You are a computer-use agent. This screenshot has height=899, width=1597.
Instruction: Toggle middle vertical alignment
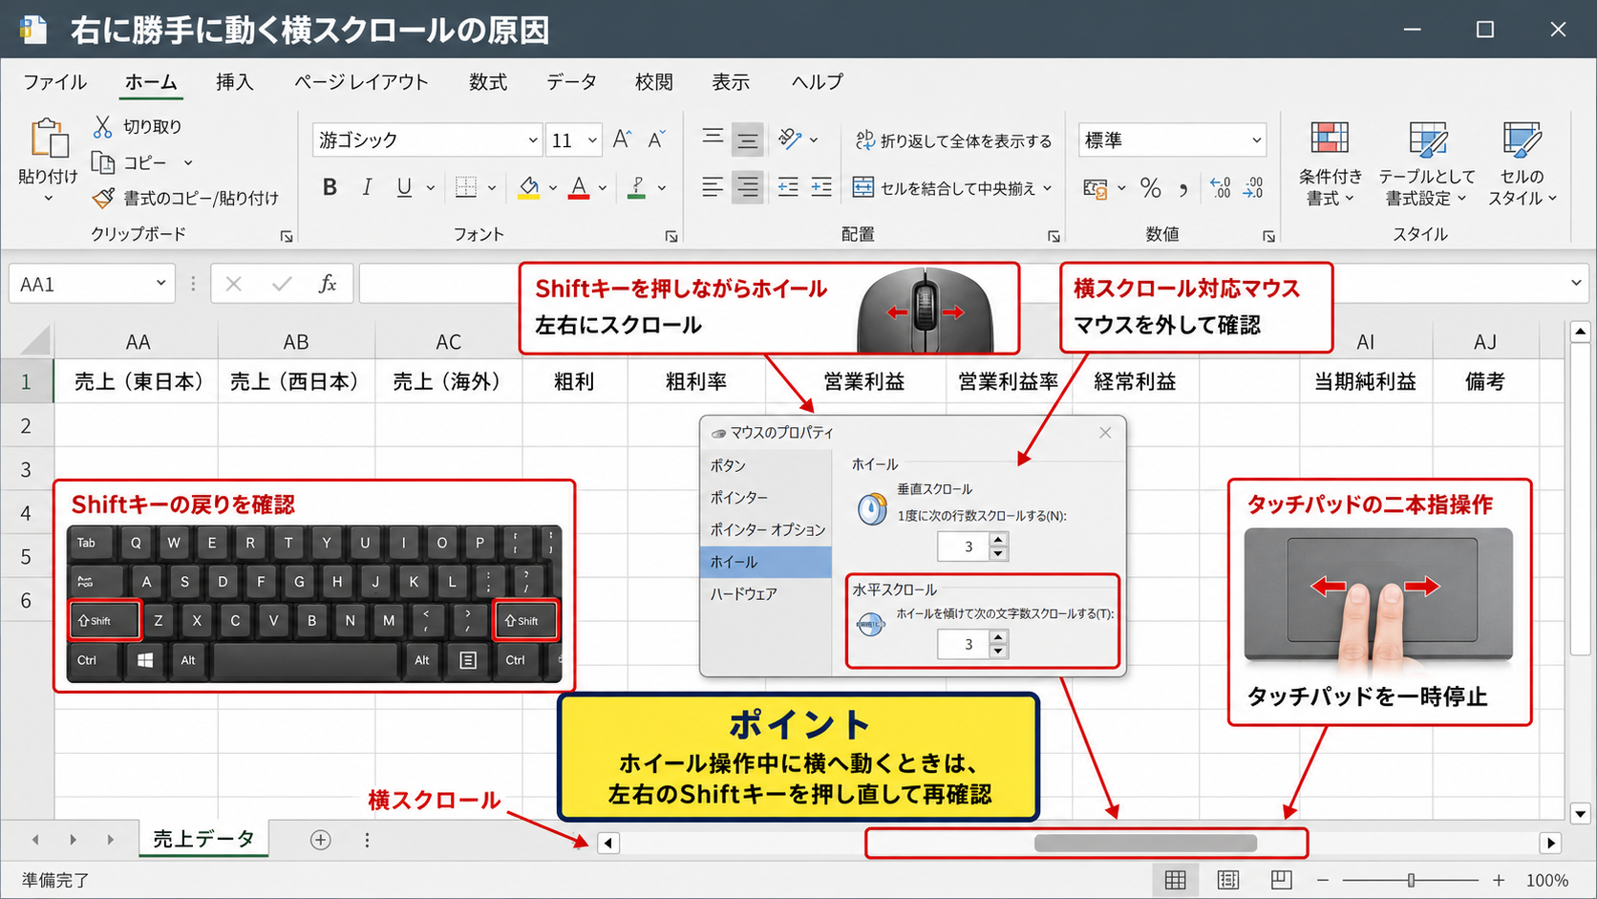[748, 139]
